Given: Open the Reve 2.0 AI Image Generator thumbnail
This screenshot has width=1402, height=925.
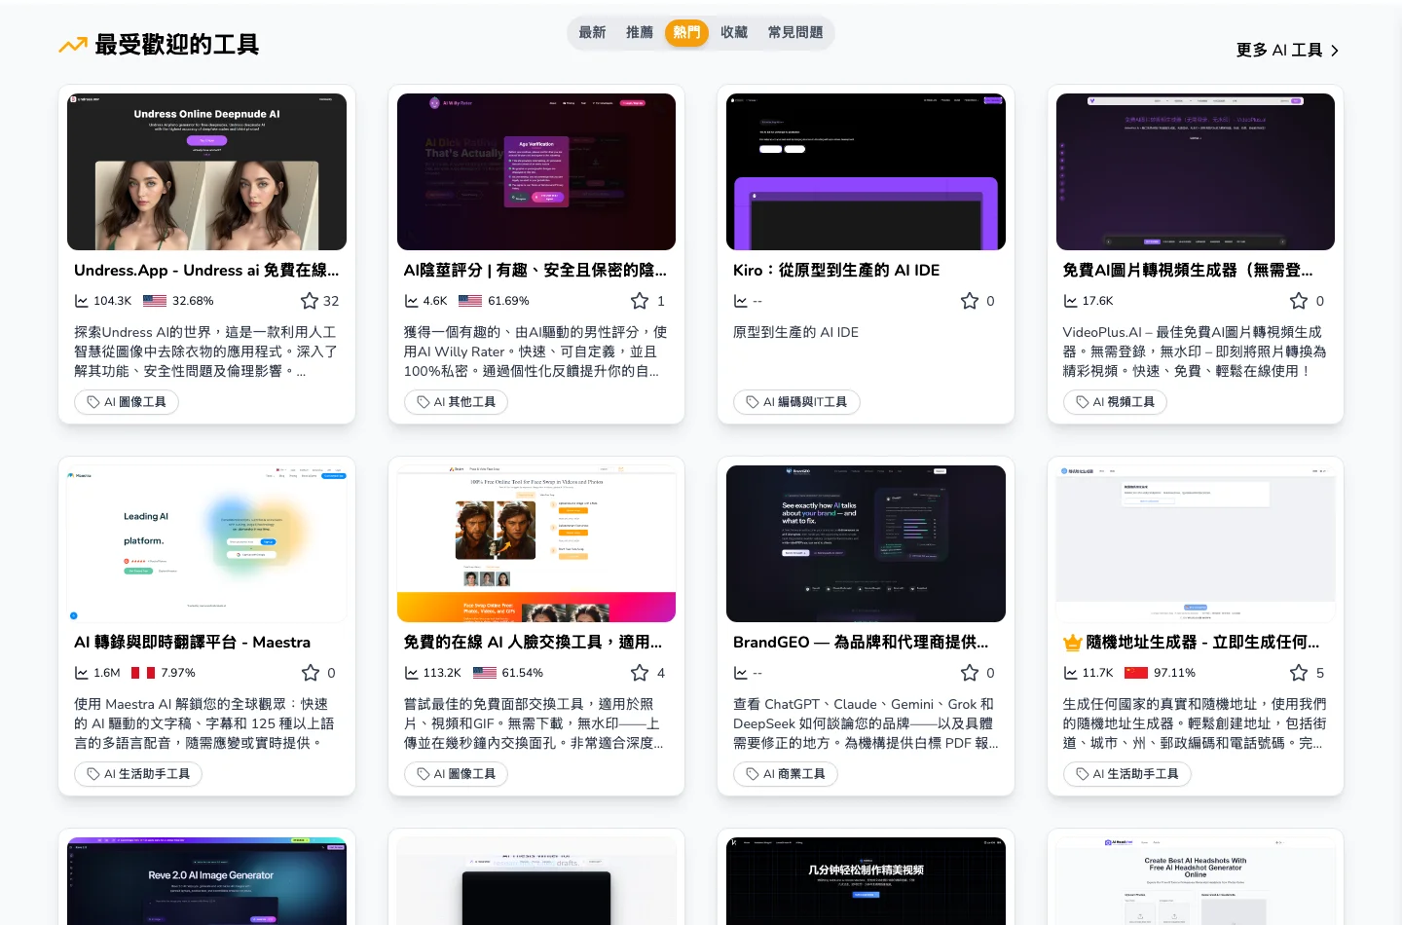Looking at the screenshot, I should coord(206,881).
